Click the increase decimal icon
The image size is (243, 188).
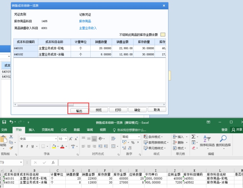[x=124, y=148]
